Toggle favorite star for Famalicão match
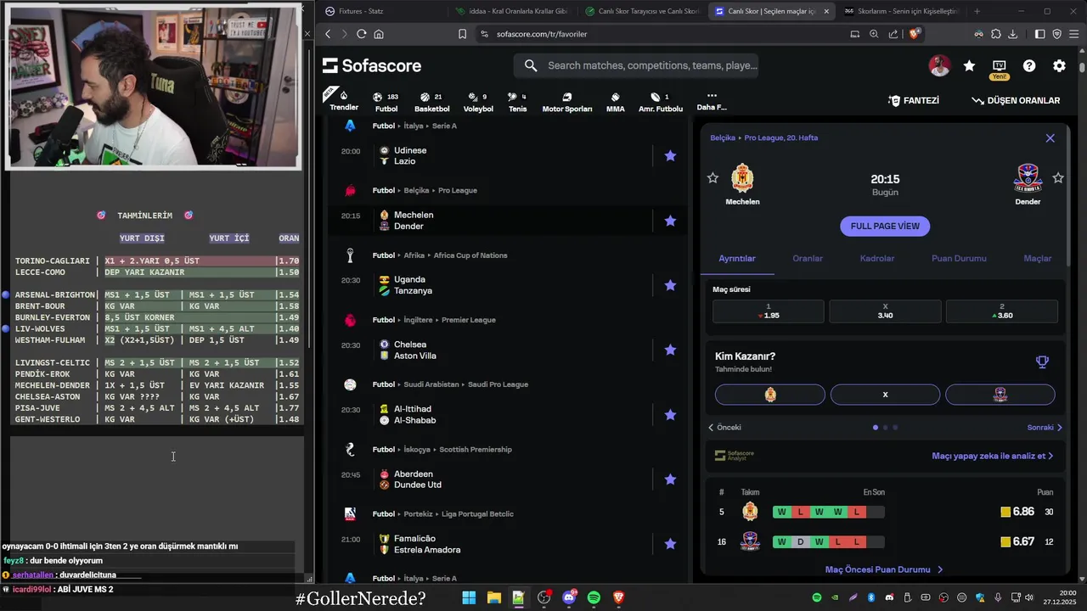The width and height of the screenshot is (1087, 611). click(670, 544)
